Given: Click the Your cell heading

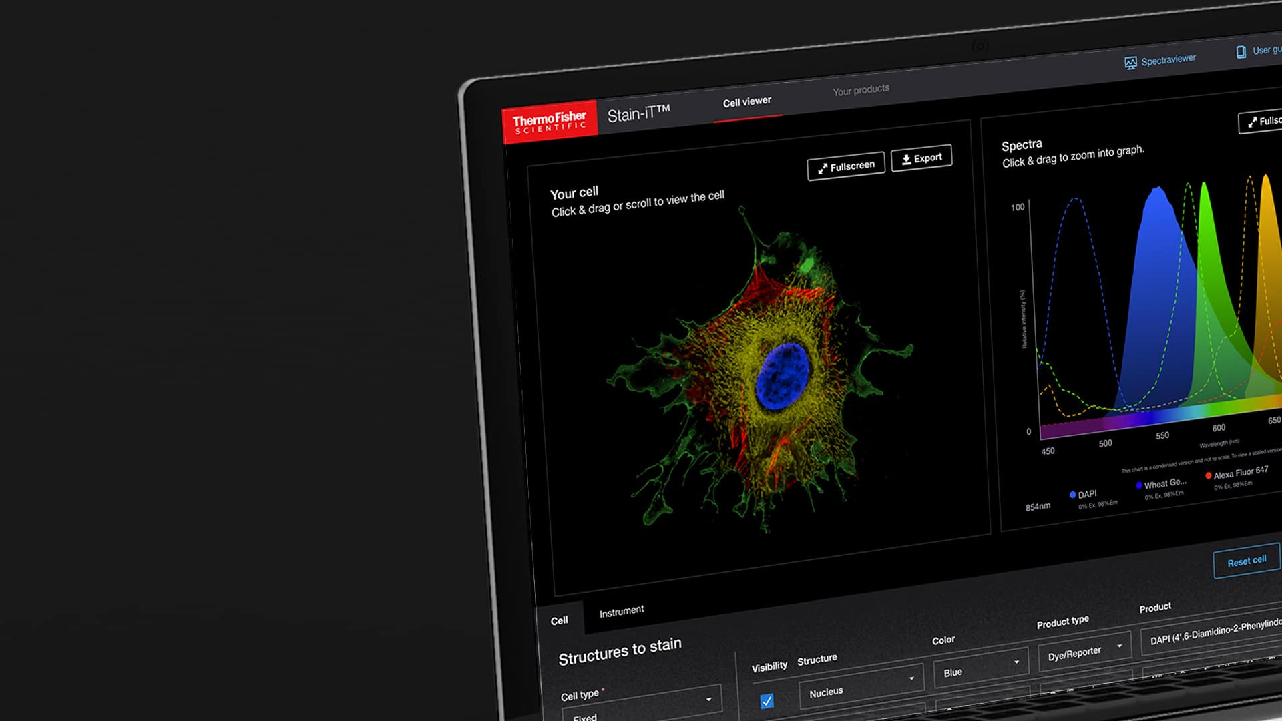Looking at the screenshot, I should (x=574, y=193).
